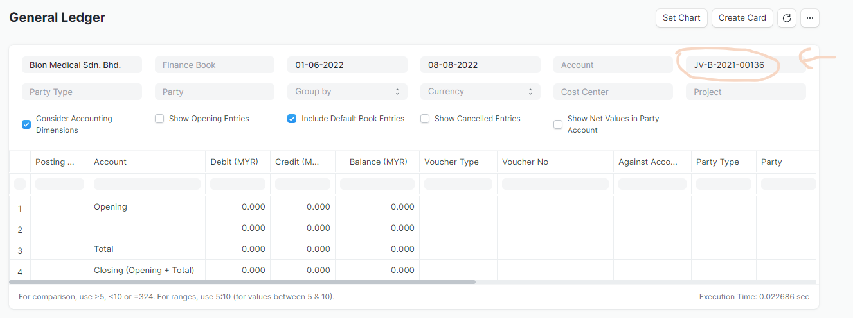Enable Show Cancelled Entries checkbox
This screenshot has height=318, width=853.
pyautogui.click(x=425, y=119)
